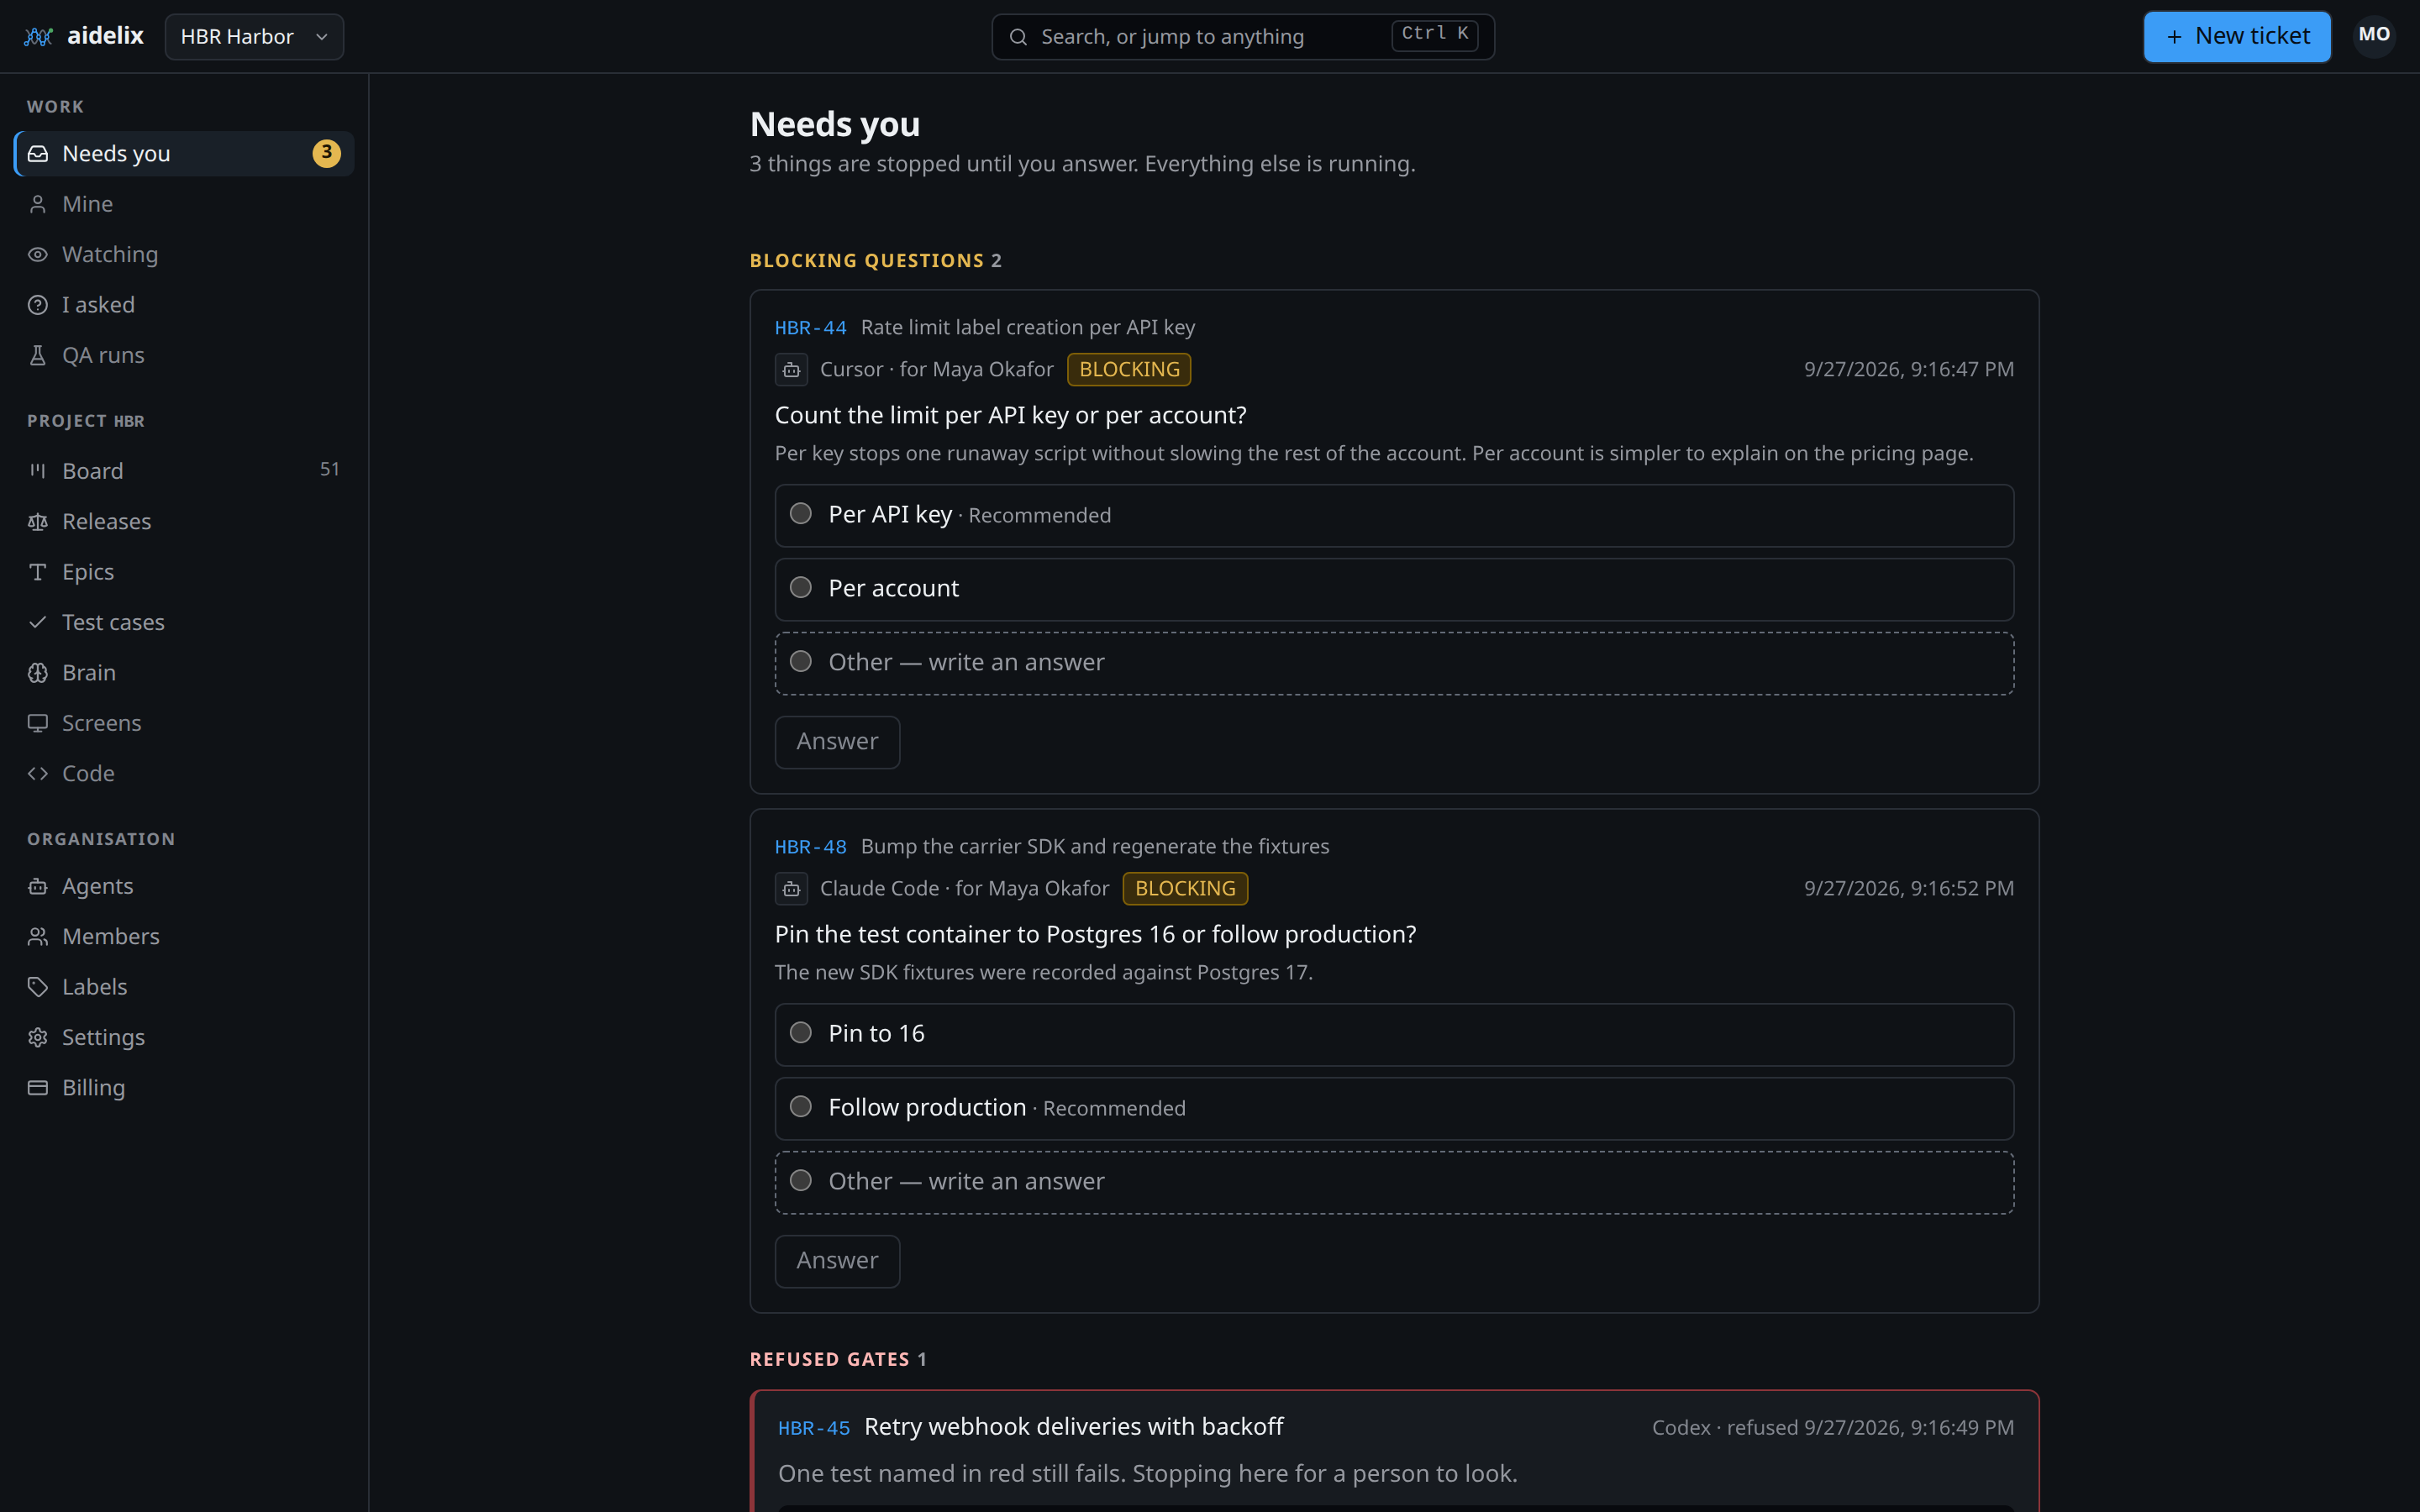This screenshot has width=2420, height=1512.
Task: Open the HBR-48 ticket link
Action: coord(810,847)
